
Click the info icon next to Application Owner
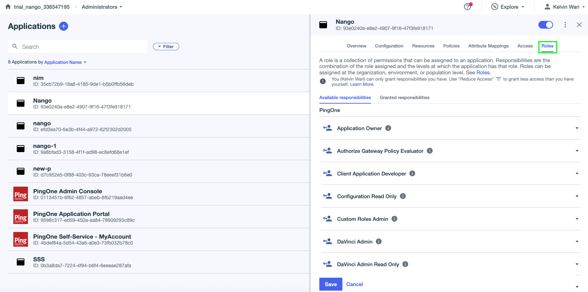click(388, 128)
